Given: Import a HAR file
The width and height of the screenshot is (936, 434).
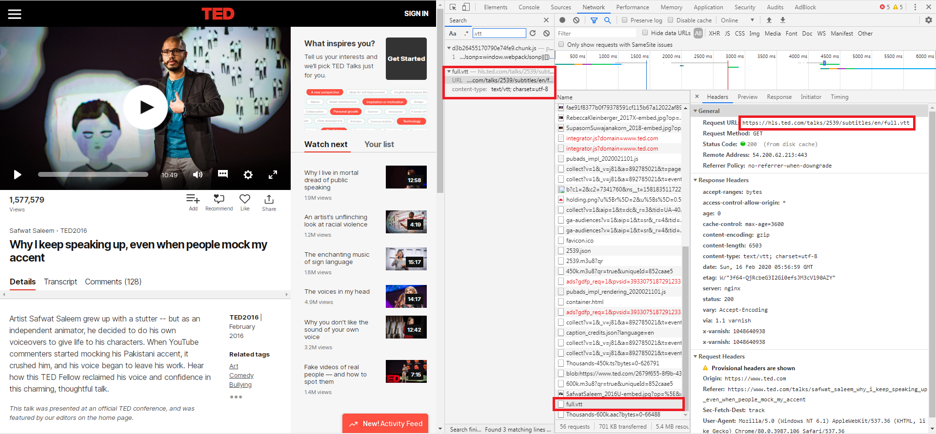Looking at the screenshot, I should coord(769,20).
